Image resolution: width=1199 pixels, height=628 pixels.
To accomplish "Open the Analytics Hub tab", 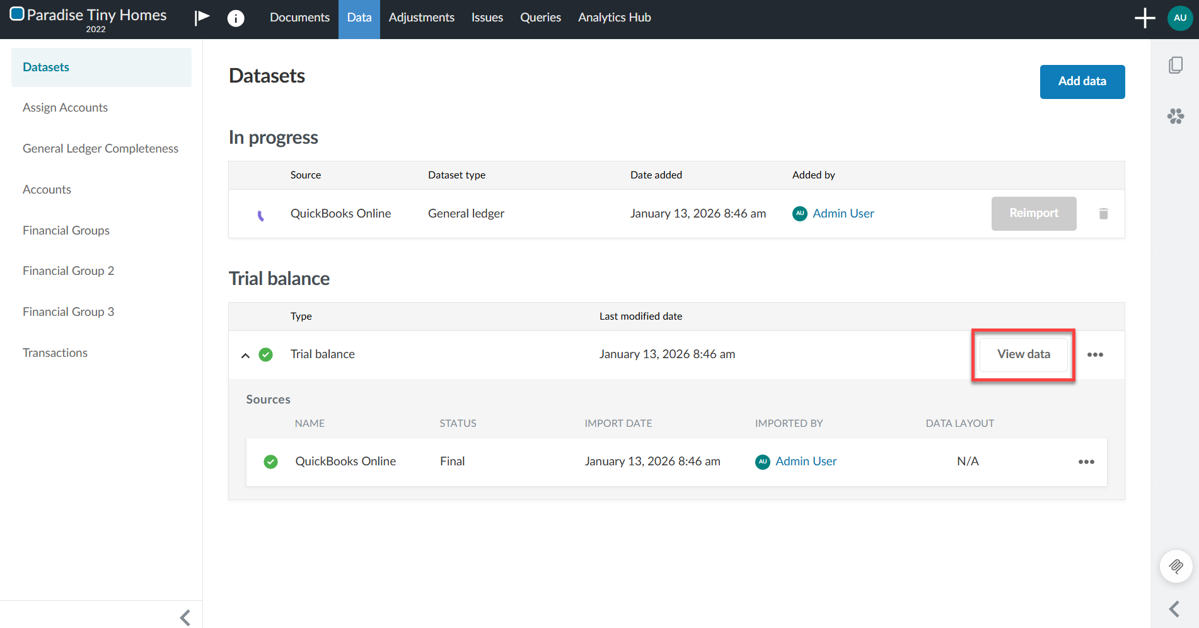I will click(614, 17).
